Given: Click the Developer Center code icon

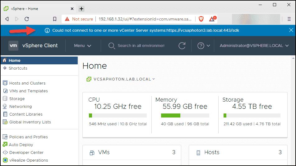Looking at the screenshot, I should (5, 152).
